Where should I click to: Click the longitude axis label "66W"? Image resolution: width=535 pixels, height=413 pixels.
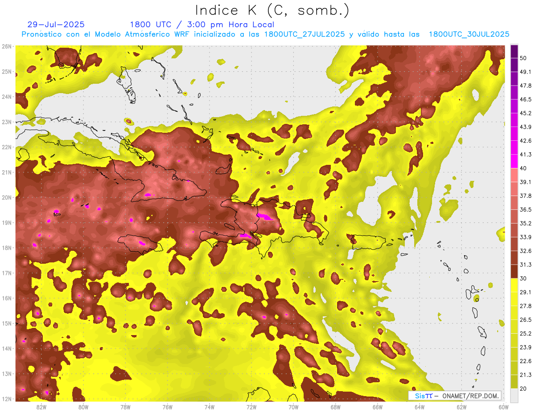tap(378, 407)
